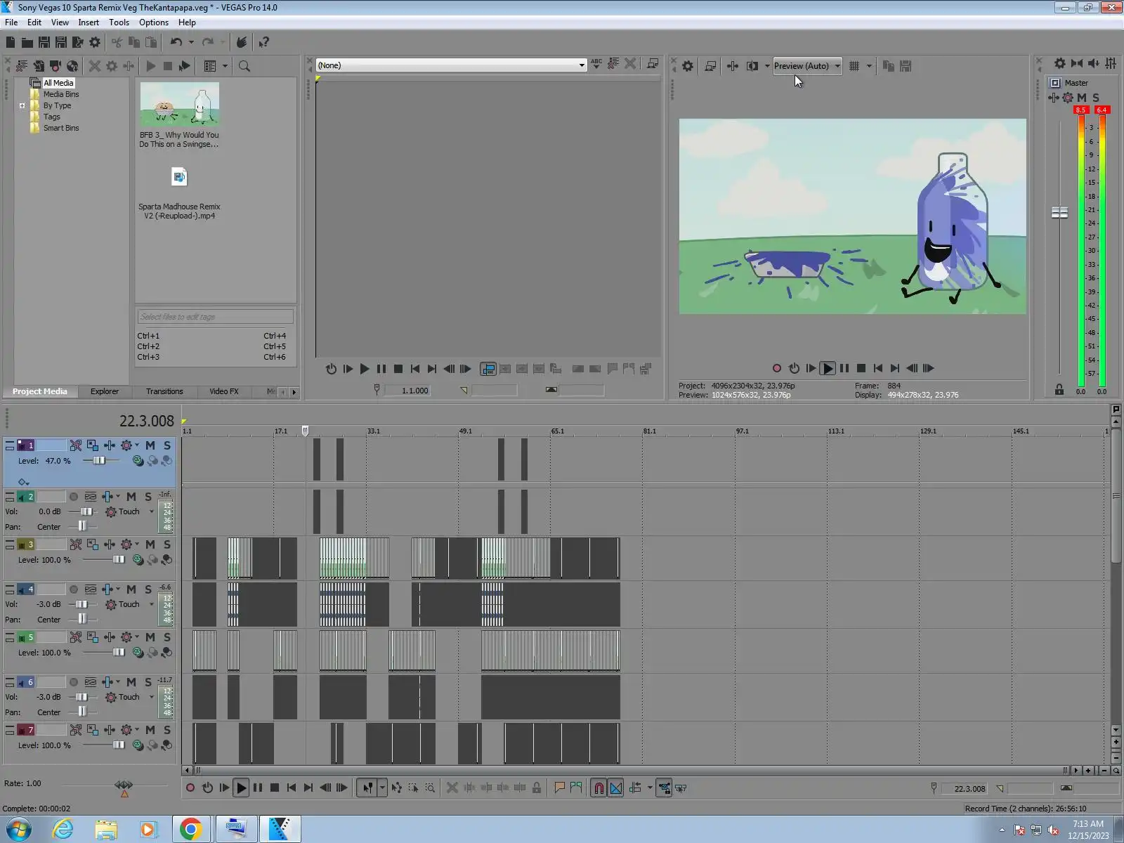Click the Dim Output icon in Master
This screenshot has height=843, width=1124.
pyautogui.click(x=1093, y=63)
